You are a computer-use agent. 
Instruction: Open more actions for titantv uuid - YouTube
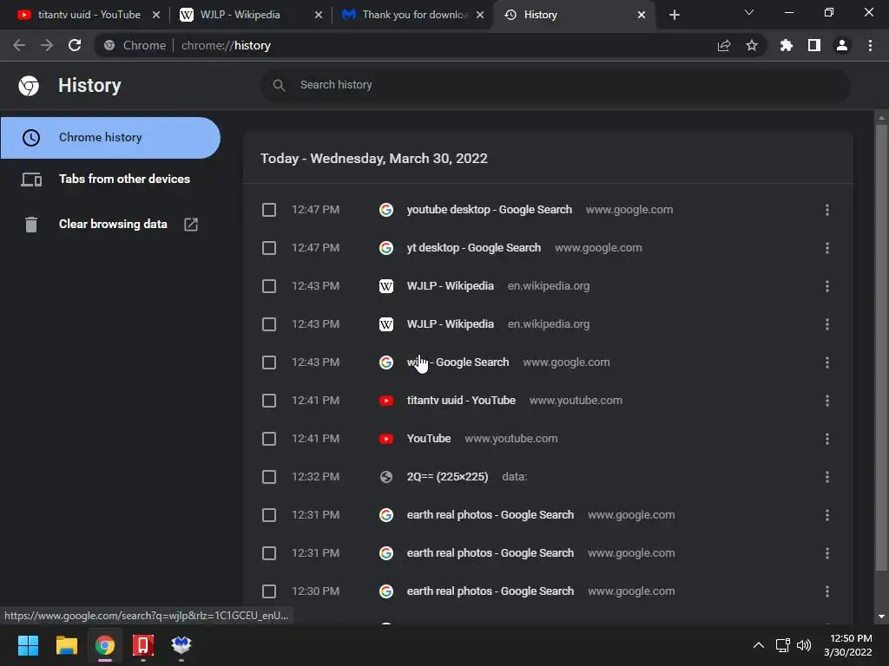pos(827,401)
